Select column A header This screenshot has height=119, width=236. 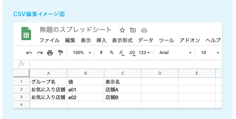pyautogui.click(x=48, y=73)
